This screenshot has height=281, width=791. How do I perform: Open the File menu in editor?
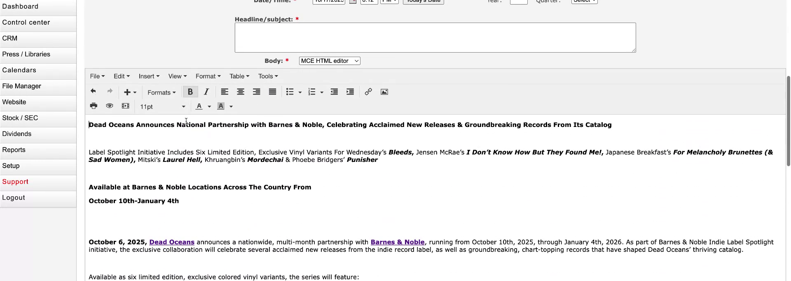click(97, 76)
